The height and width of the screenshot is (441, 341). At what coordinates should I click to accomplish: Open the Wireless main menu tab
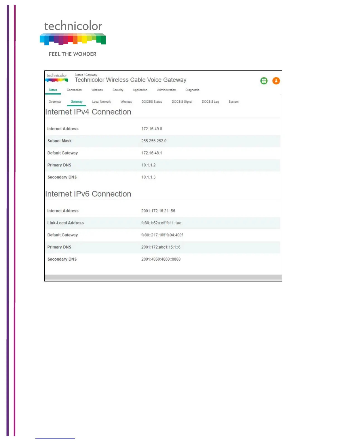coord(97,90)
